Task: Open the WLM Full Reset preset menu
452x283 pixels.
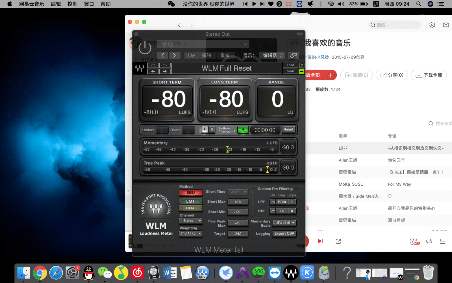Action: click(x=227, y=68)
